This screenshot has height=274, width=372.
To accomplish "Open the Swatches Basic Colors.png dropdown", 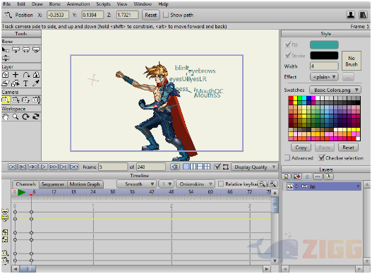I will [335, 90].
